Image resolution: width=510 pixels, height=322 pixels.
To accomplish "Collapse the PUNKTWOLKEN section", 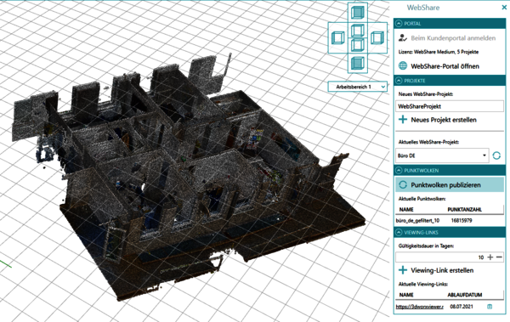I will [399, 170].
